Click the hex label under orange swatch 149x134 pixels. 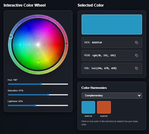click(x=104, y=116)
